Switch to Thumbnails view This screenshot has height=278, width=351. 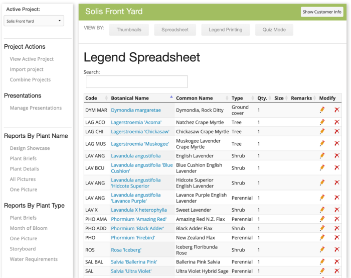pos(129,30)
